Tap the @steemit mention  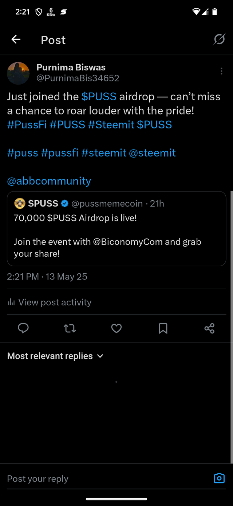pos(152,153)
